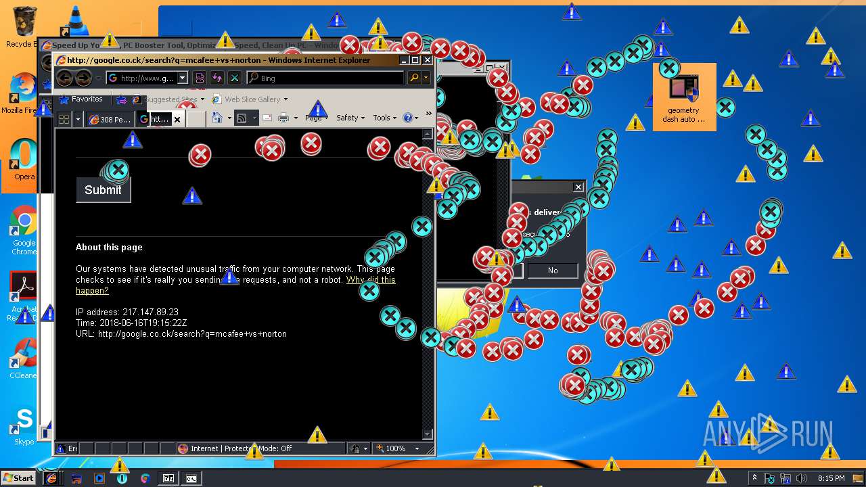Viewport: 866px width, 487px height.
Task: Click the Internet Protected Mode status zone
Action: [260, 448]
